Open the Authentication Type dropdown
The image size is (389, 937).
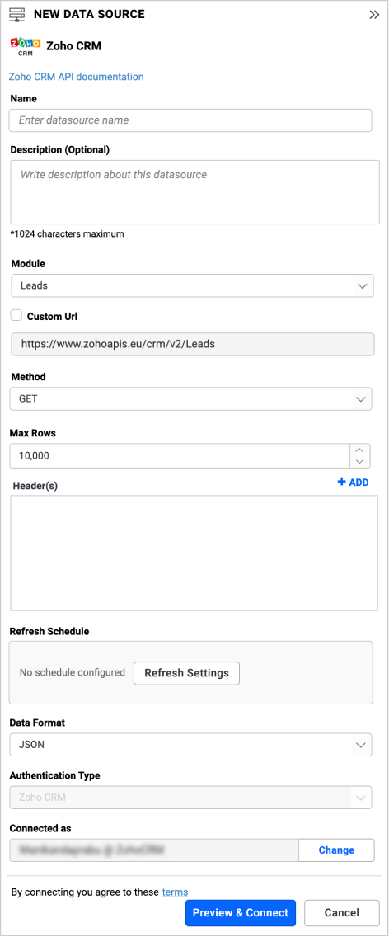click(190, 797)
